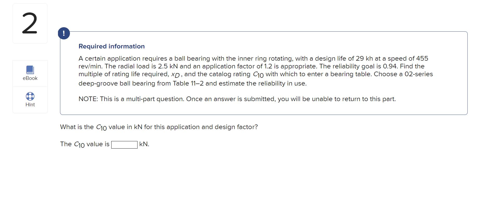Image resolution: width=503 pixels, height=210 pixels.
Task: Select the exclamation badge on the info box
Action: point(64,33)
